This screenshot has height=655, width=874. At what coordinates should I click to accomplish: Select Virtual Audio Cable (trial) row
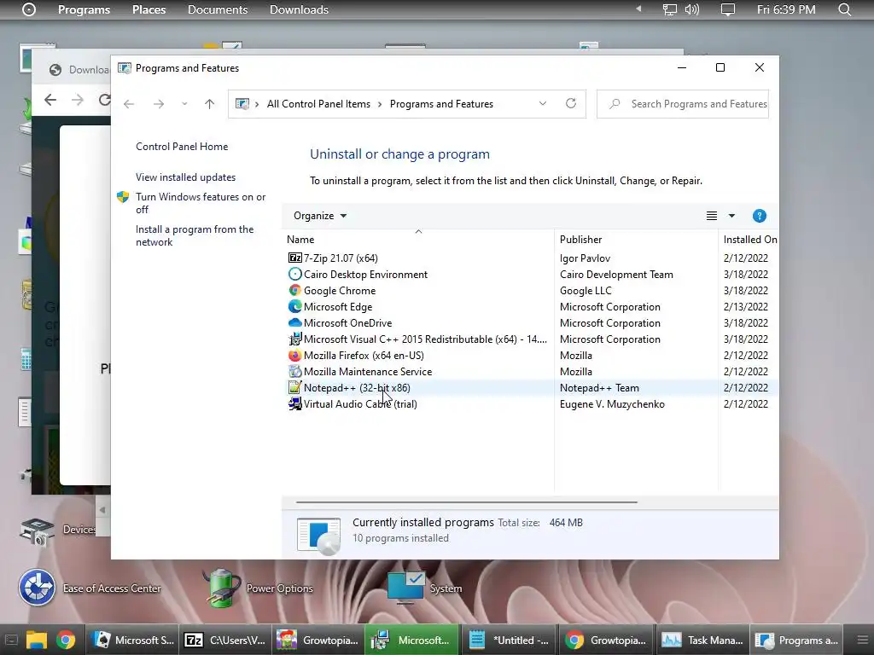pos(530,403)
